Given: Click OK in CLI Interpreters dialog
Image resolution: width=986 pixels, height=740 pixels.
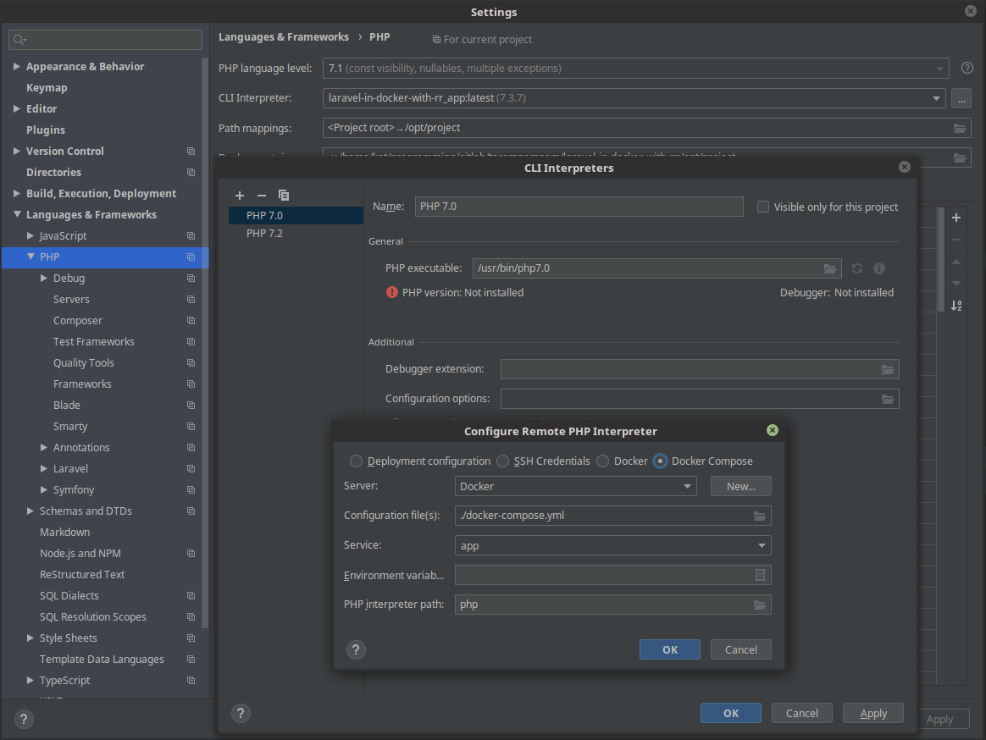Looking at the screenshot, I should (x=731, y=713).
